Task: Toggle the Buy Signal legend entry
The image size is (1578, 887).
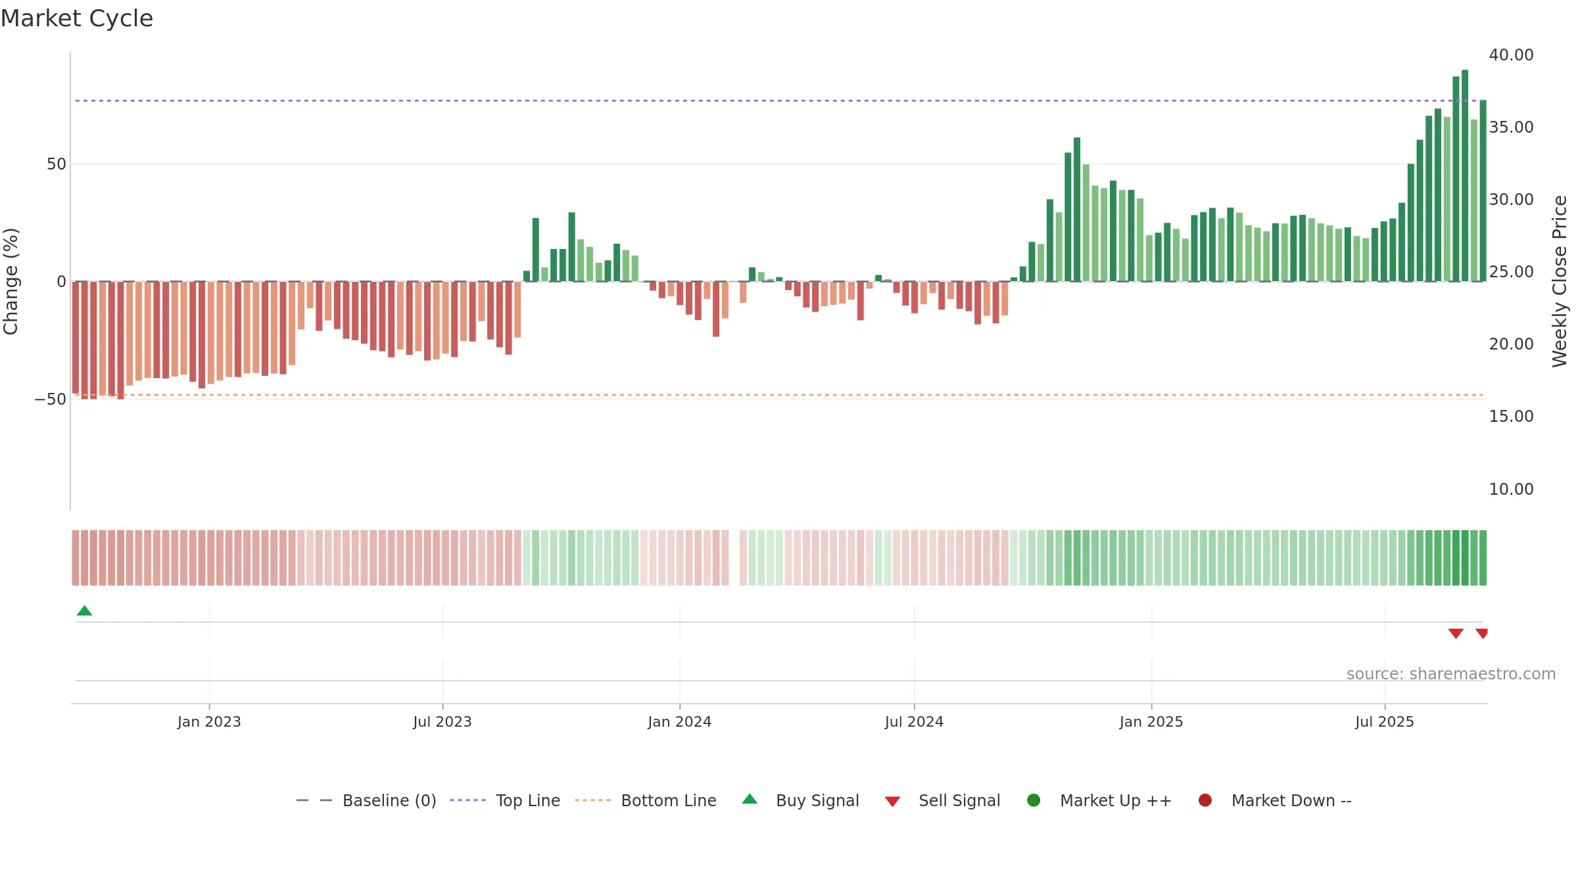Action: [800, 800]
